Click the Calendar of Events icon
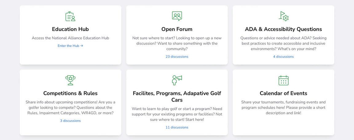Screen dimensions: 354x140 click(x=283, y=80)
